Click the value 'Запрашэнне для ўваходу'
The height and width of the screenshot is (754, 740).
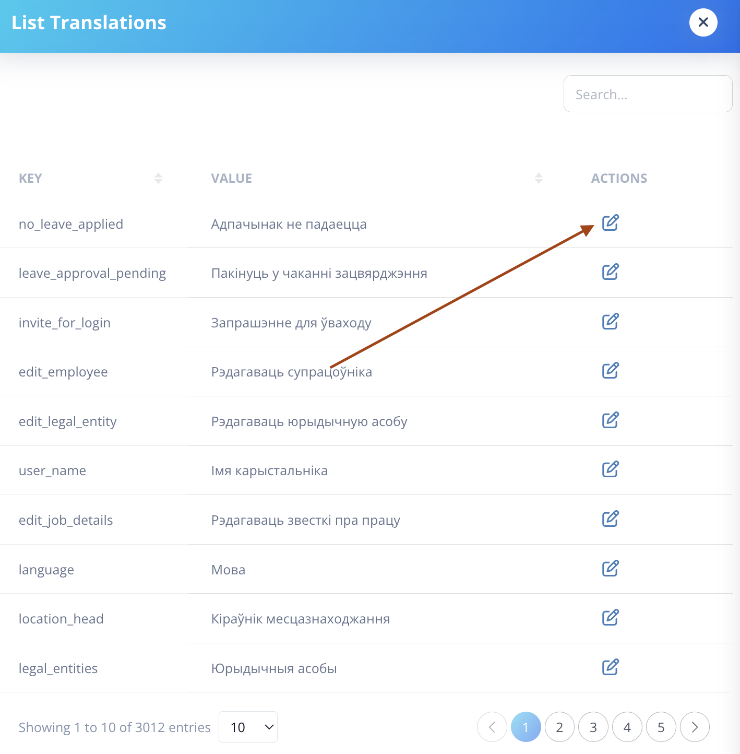(291, 323)
